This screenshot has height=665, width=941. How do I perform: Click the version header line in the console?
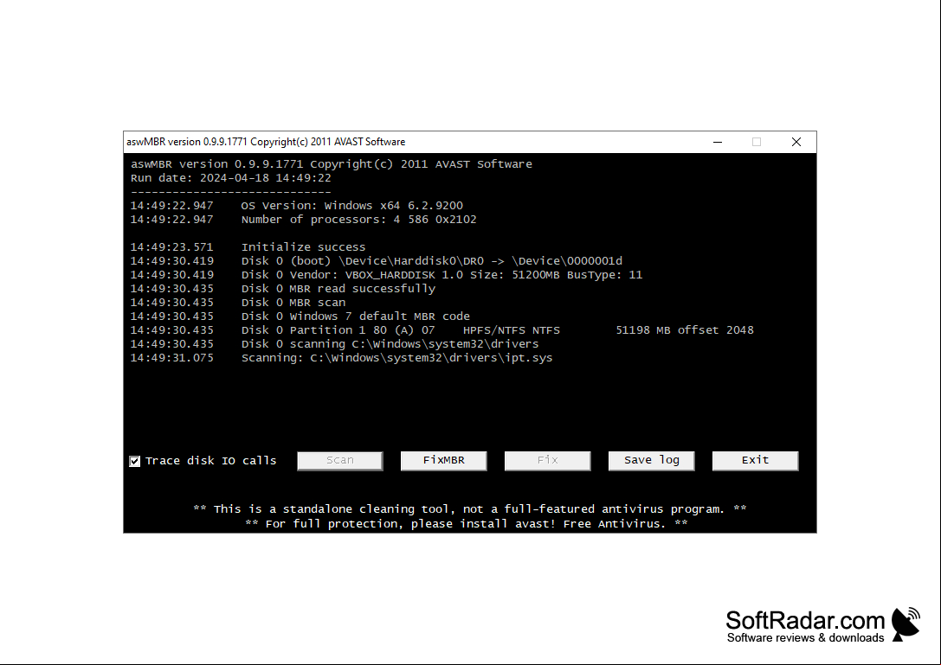coord(332,164)
